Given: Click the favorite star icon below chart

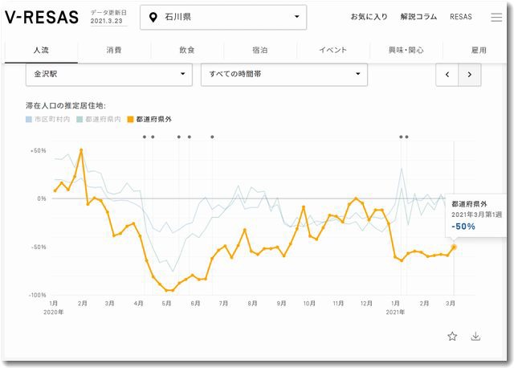Looking at the screenshot, I should click(452, 336).
